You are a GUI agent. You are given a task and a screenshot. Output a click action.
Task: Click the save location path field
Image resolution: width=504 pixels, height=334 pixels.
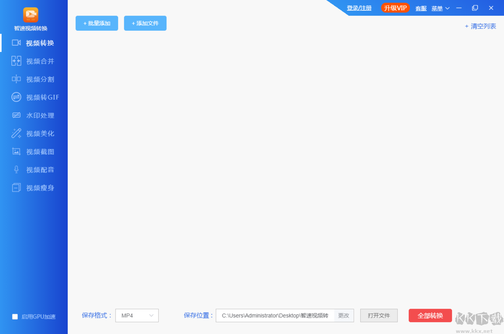pyautogui.click(x=273, y=315)
